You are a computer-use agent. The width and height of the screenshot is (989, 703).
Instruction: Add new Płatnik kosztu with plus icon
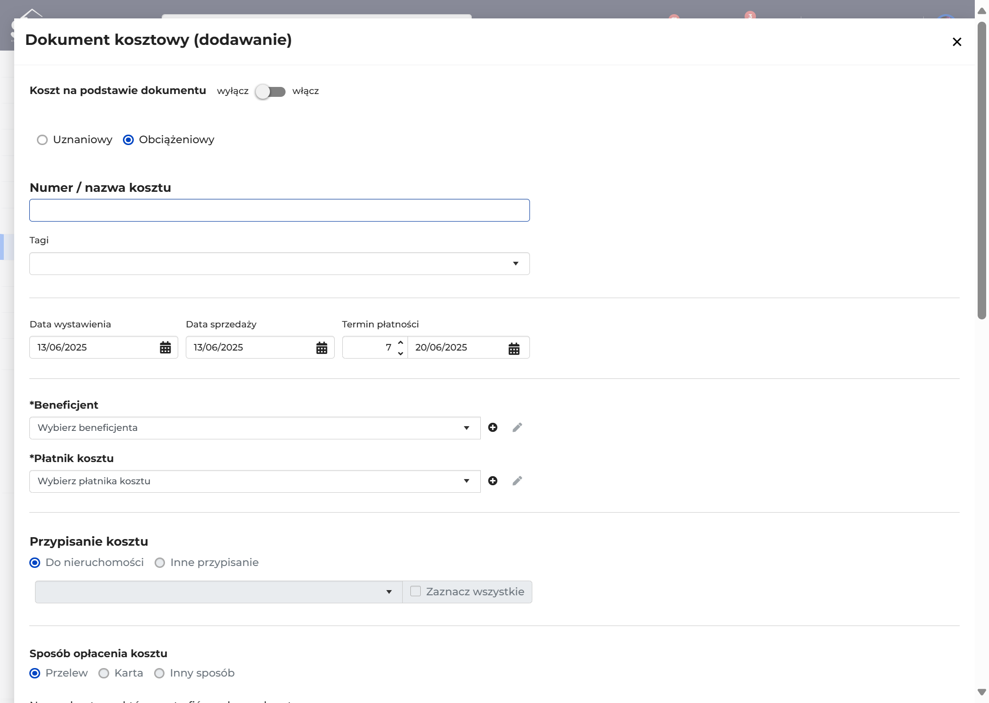[493, 481]
